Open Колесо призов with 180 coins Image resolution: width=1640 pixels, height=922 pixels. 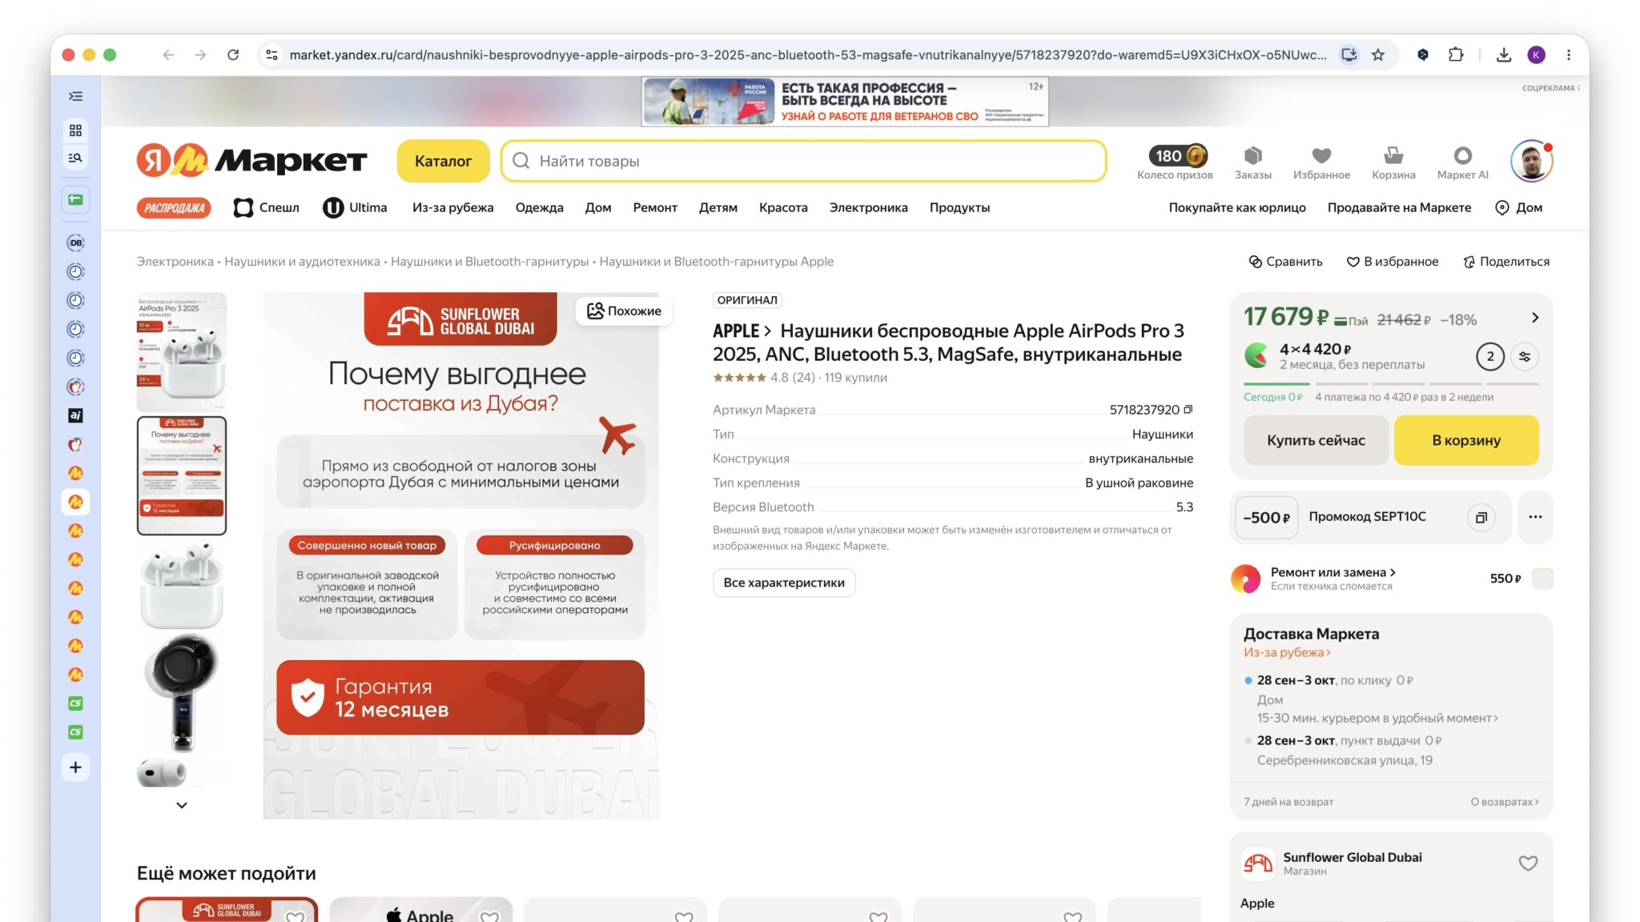point(1175,162)
